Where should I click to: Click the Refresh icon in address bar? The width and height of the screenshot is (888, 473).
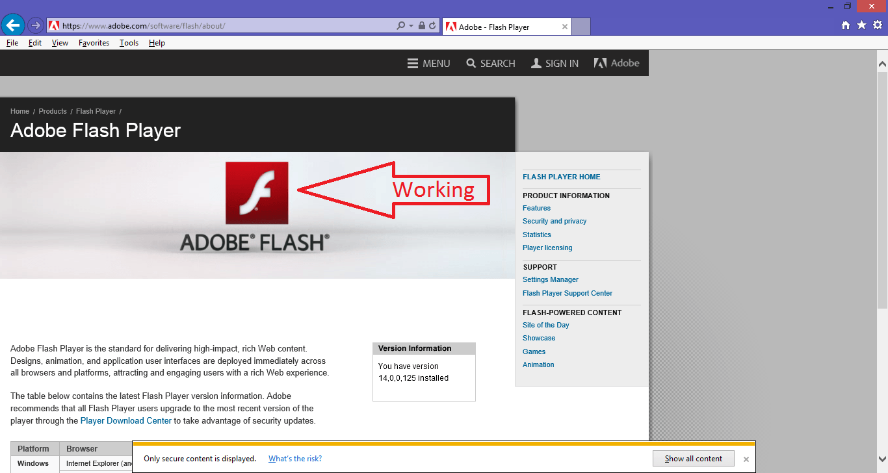pyautogui.click(x=433, y=26)
